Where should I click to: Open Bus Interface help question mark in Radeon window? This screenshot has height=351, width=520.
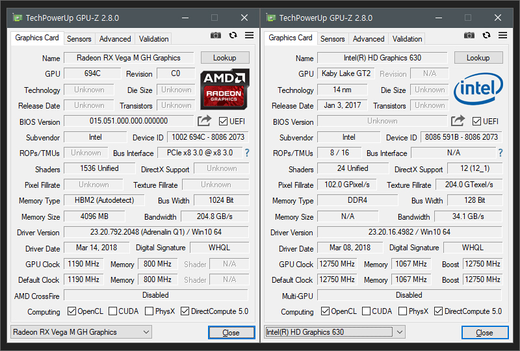pyautogui.click(x=247, y=153)
